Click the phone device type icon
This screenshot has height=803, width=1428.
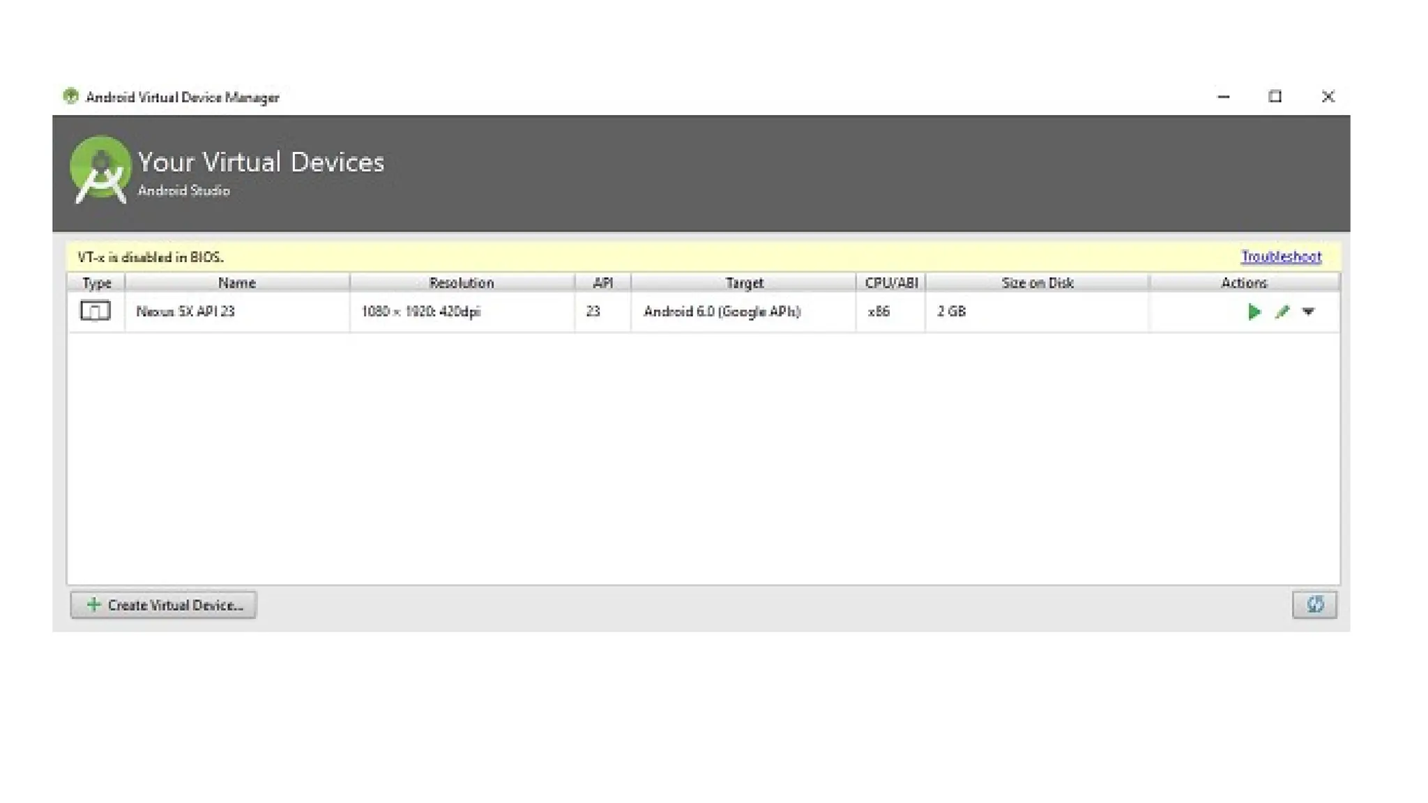click(96, 311)
